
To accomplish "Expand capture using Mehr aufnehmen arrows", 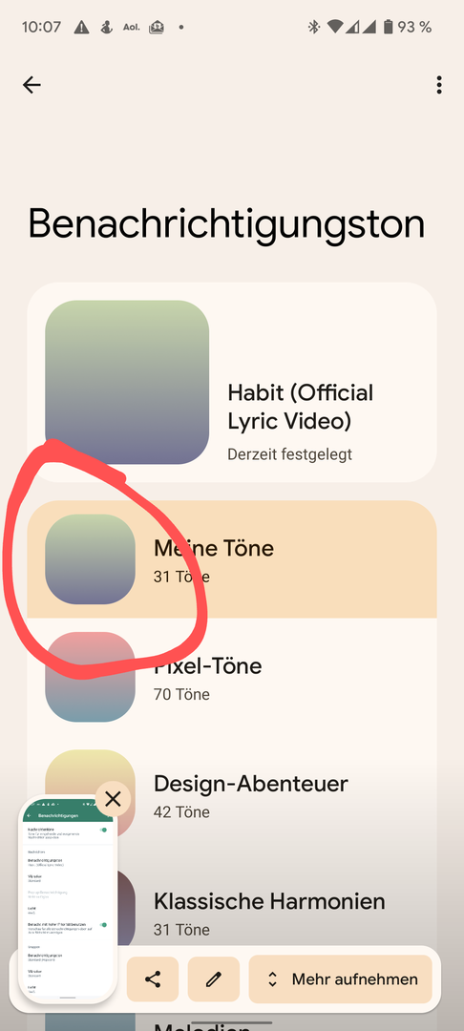I will point(273,979).
